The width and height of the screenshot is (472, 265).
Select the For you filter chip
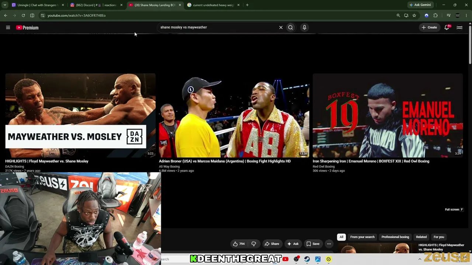coord(439,237)
